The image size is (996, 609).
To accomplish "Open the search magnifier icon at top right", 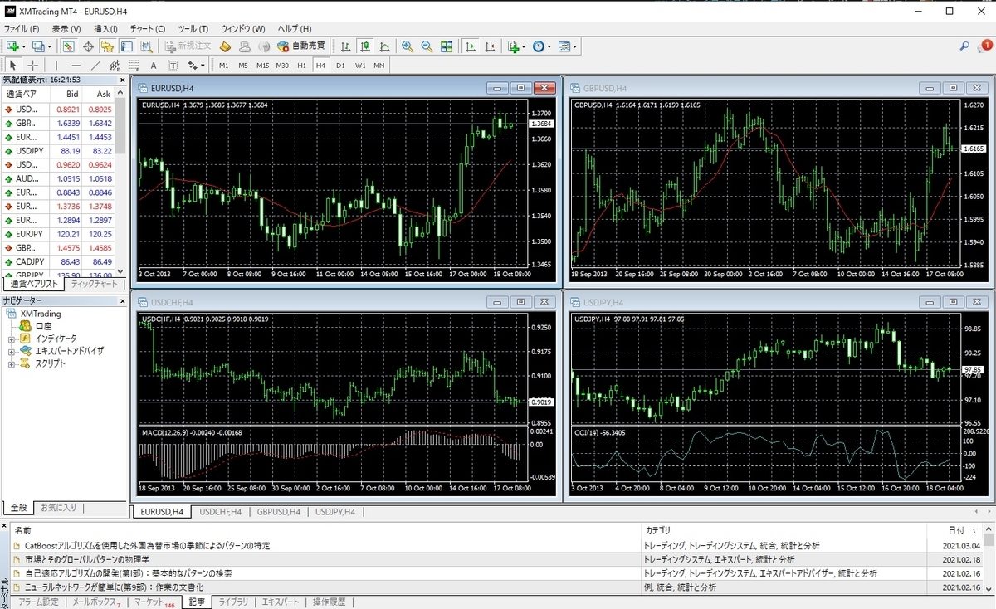I will pyautogui.click(x=964, y=46).
